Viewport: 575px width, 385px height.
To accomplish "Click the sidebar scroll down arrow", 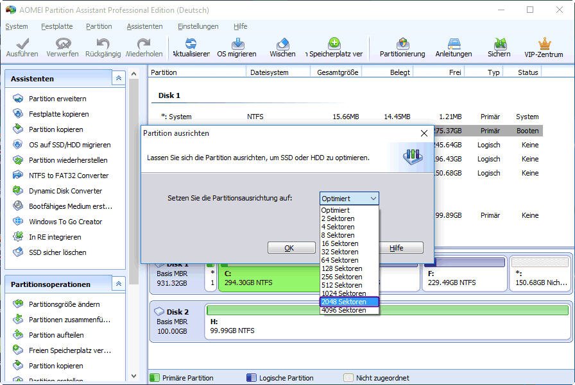I will point(134,376).
